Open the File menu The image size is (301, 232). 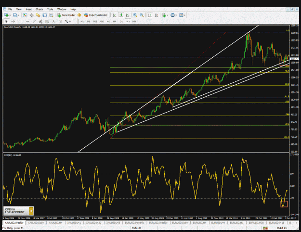point(10,9)
